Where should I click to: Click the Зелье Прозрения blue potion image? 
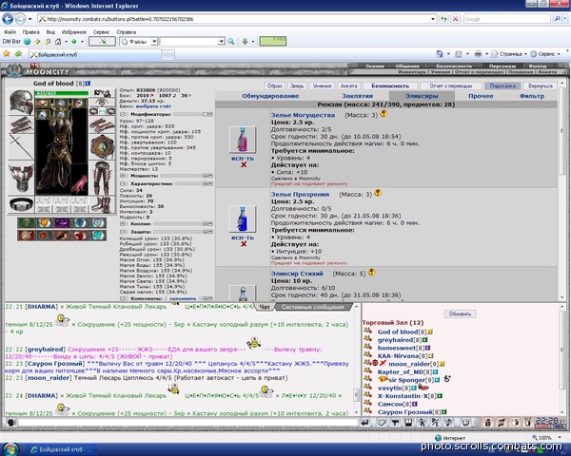tap(243, 219)
